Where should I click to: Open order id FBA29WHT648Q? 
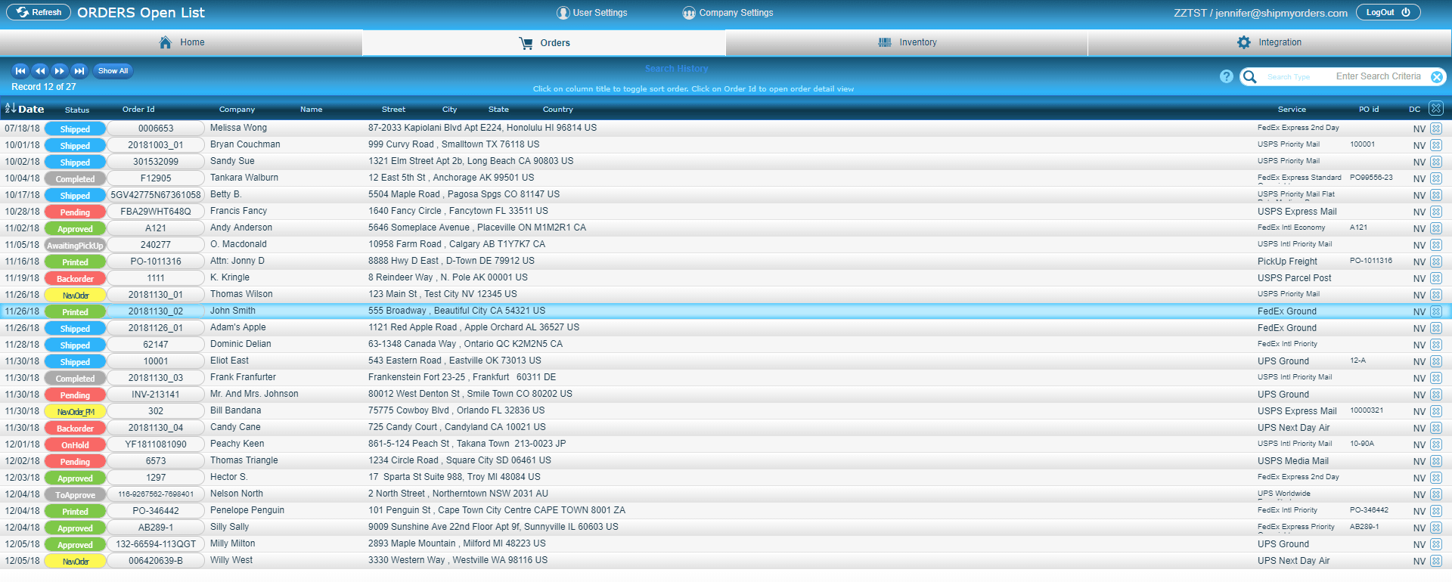click(x=156, y=212)
